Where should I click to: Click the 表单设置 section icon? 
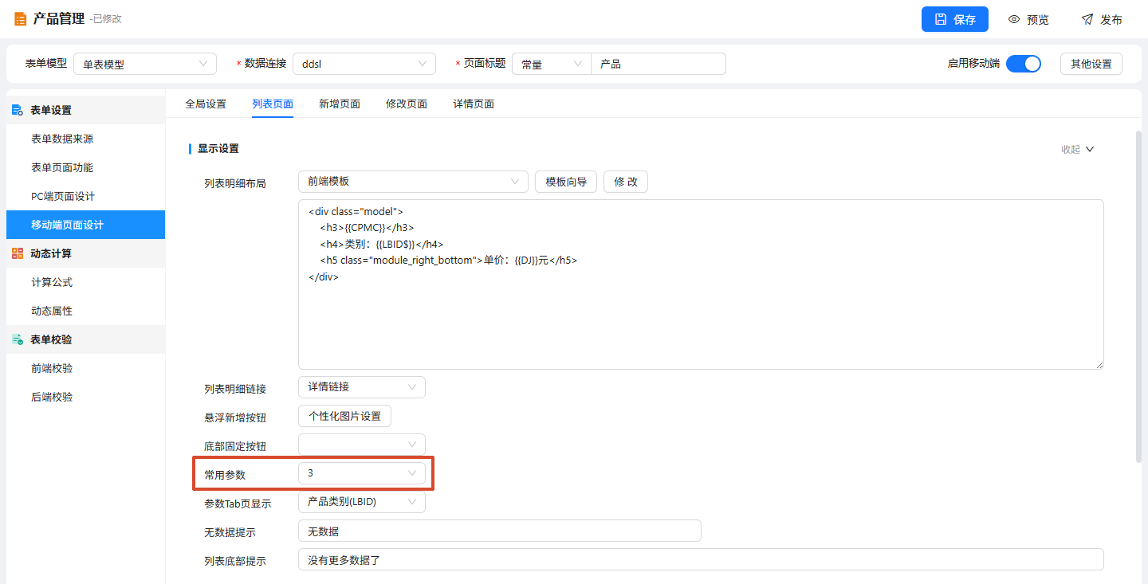coord(18,110)
